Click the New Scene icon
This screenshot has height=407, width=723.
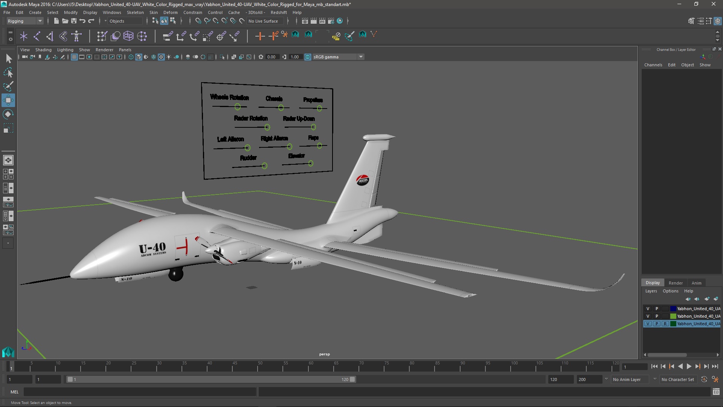pos(56,21)
